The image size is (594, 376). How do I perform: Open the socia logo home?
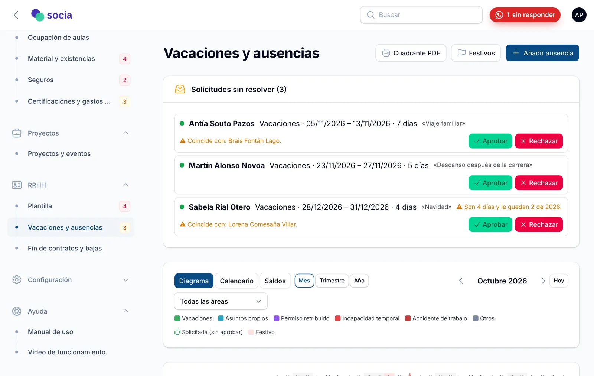[52, 15]
